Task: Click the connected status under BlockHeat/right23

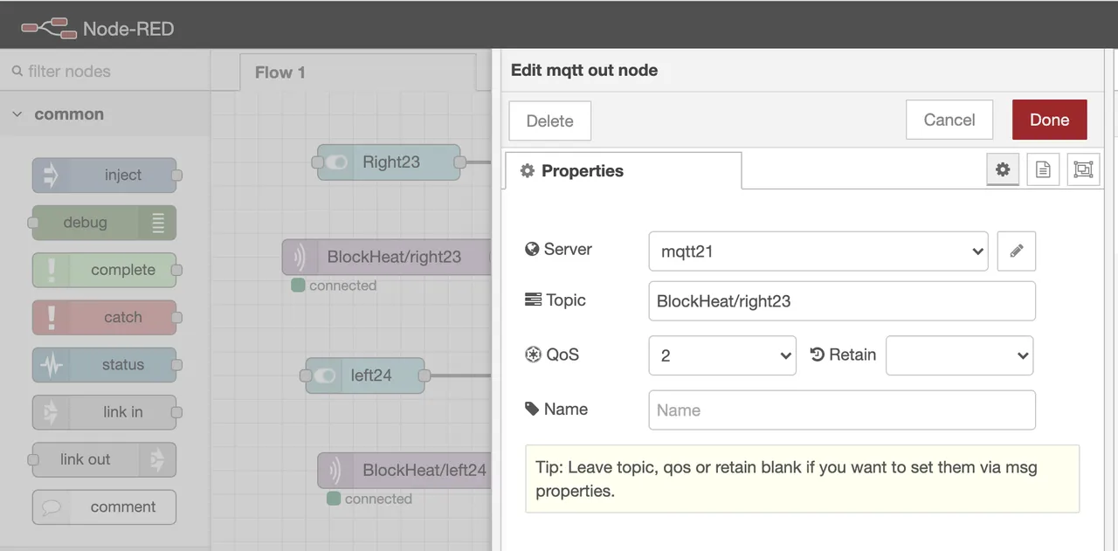Action: click(x=334, y=286)
